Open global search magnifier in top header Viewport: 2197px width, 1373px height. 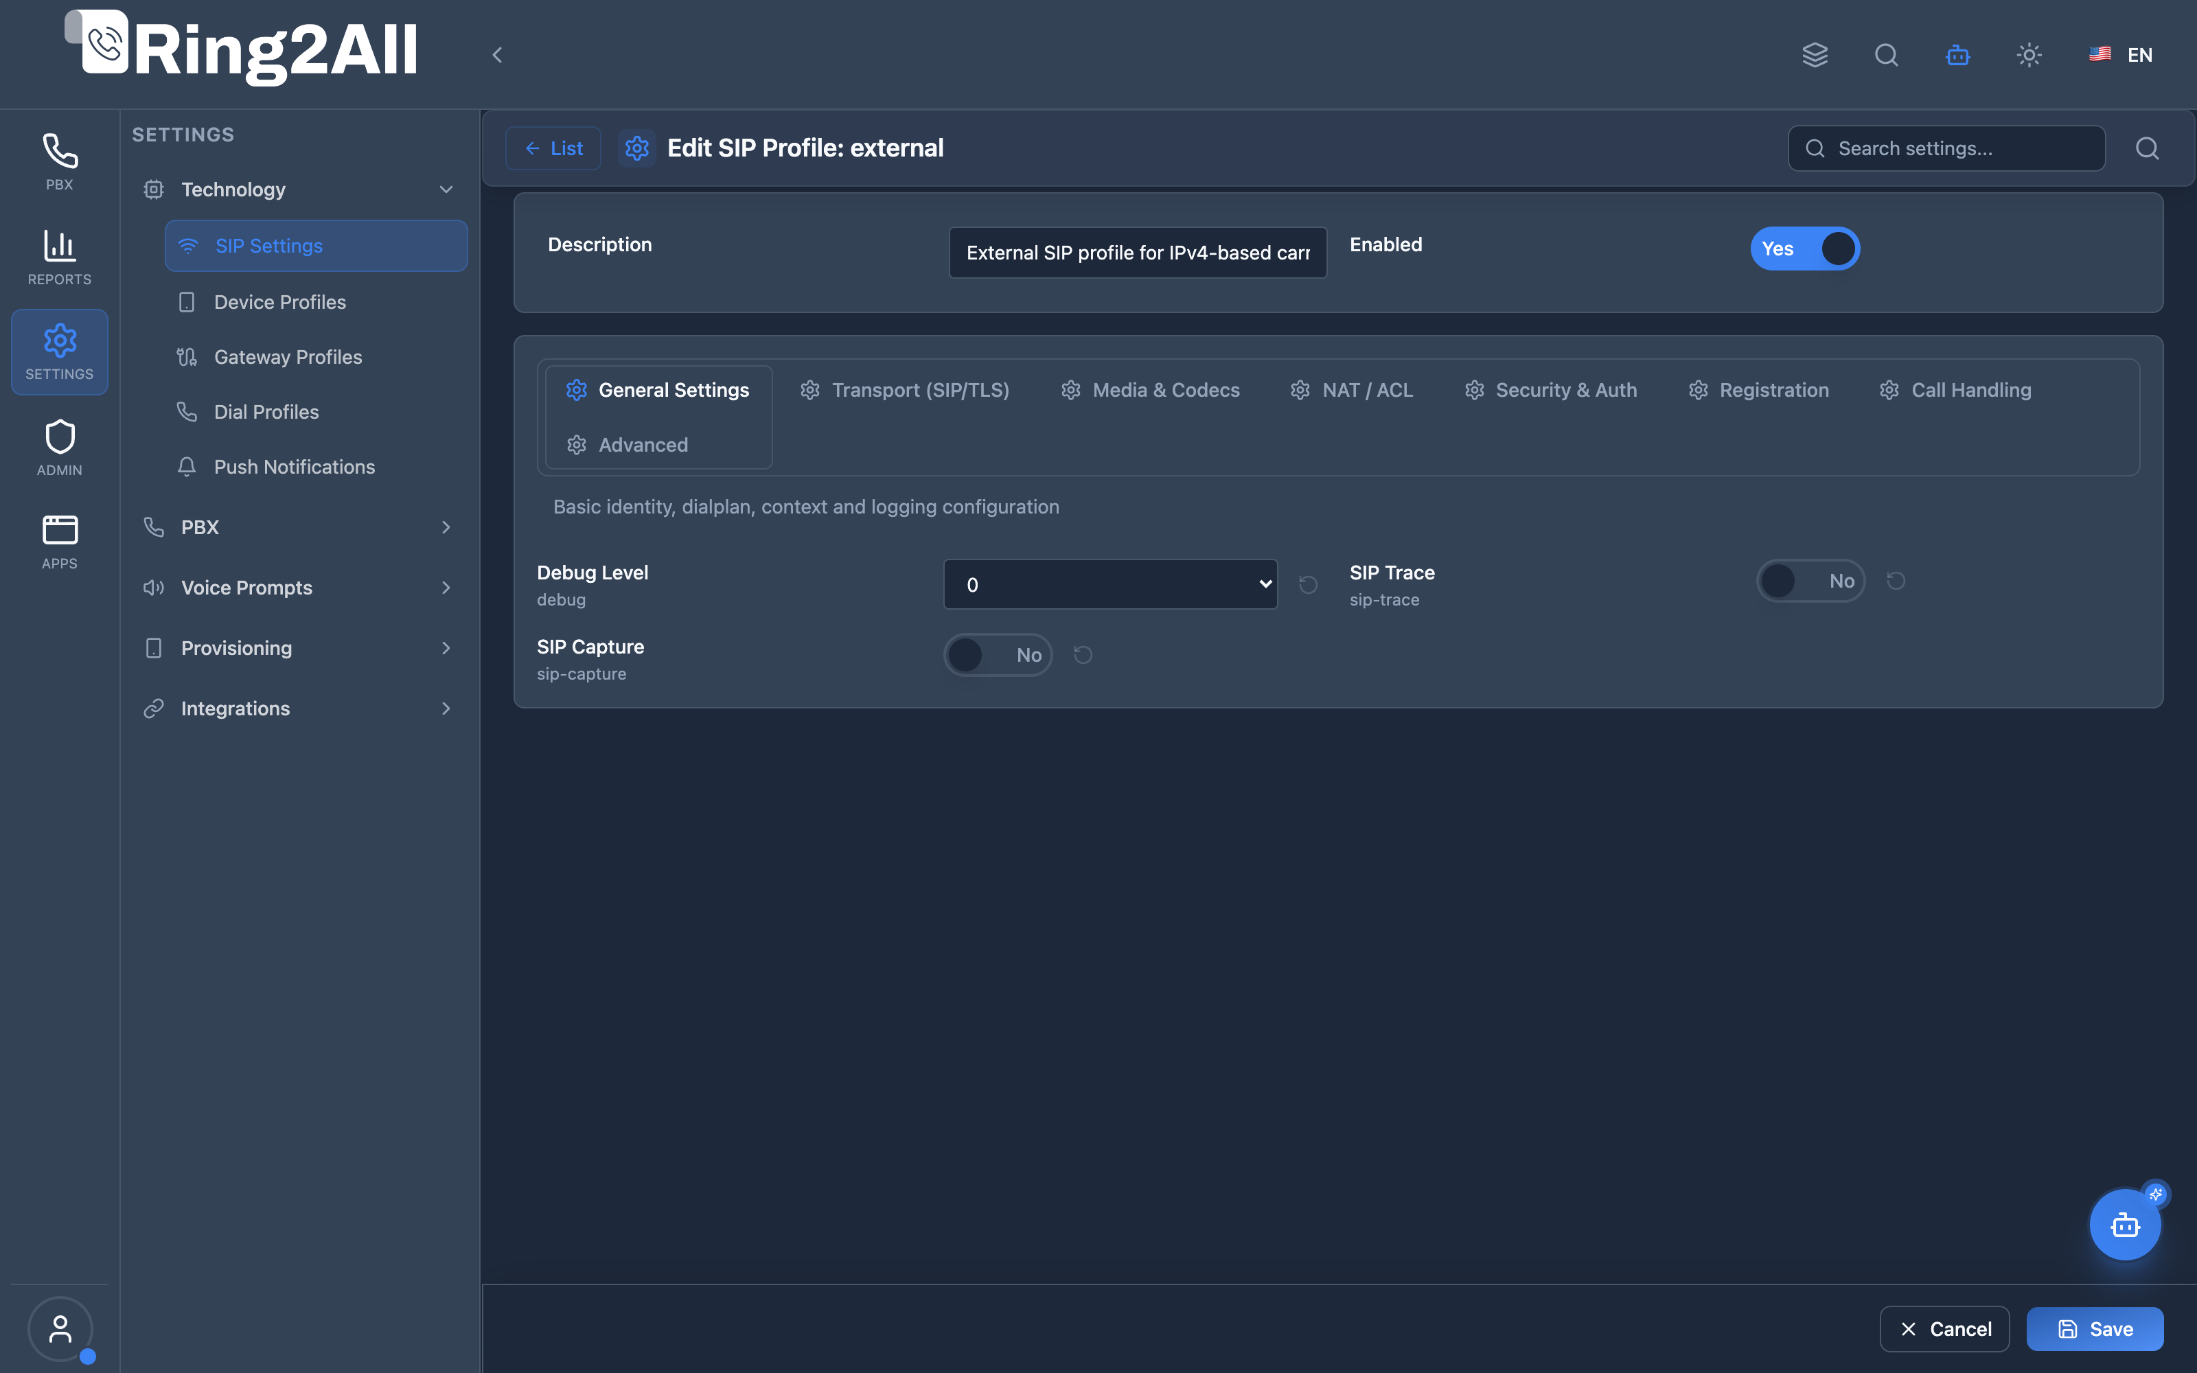pyautogui.click(x=1887, y=56)
